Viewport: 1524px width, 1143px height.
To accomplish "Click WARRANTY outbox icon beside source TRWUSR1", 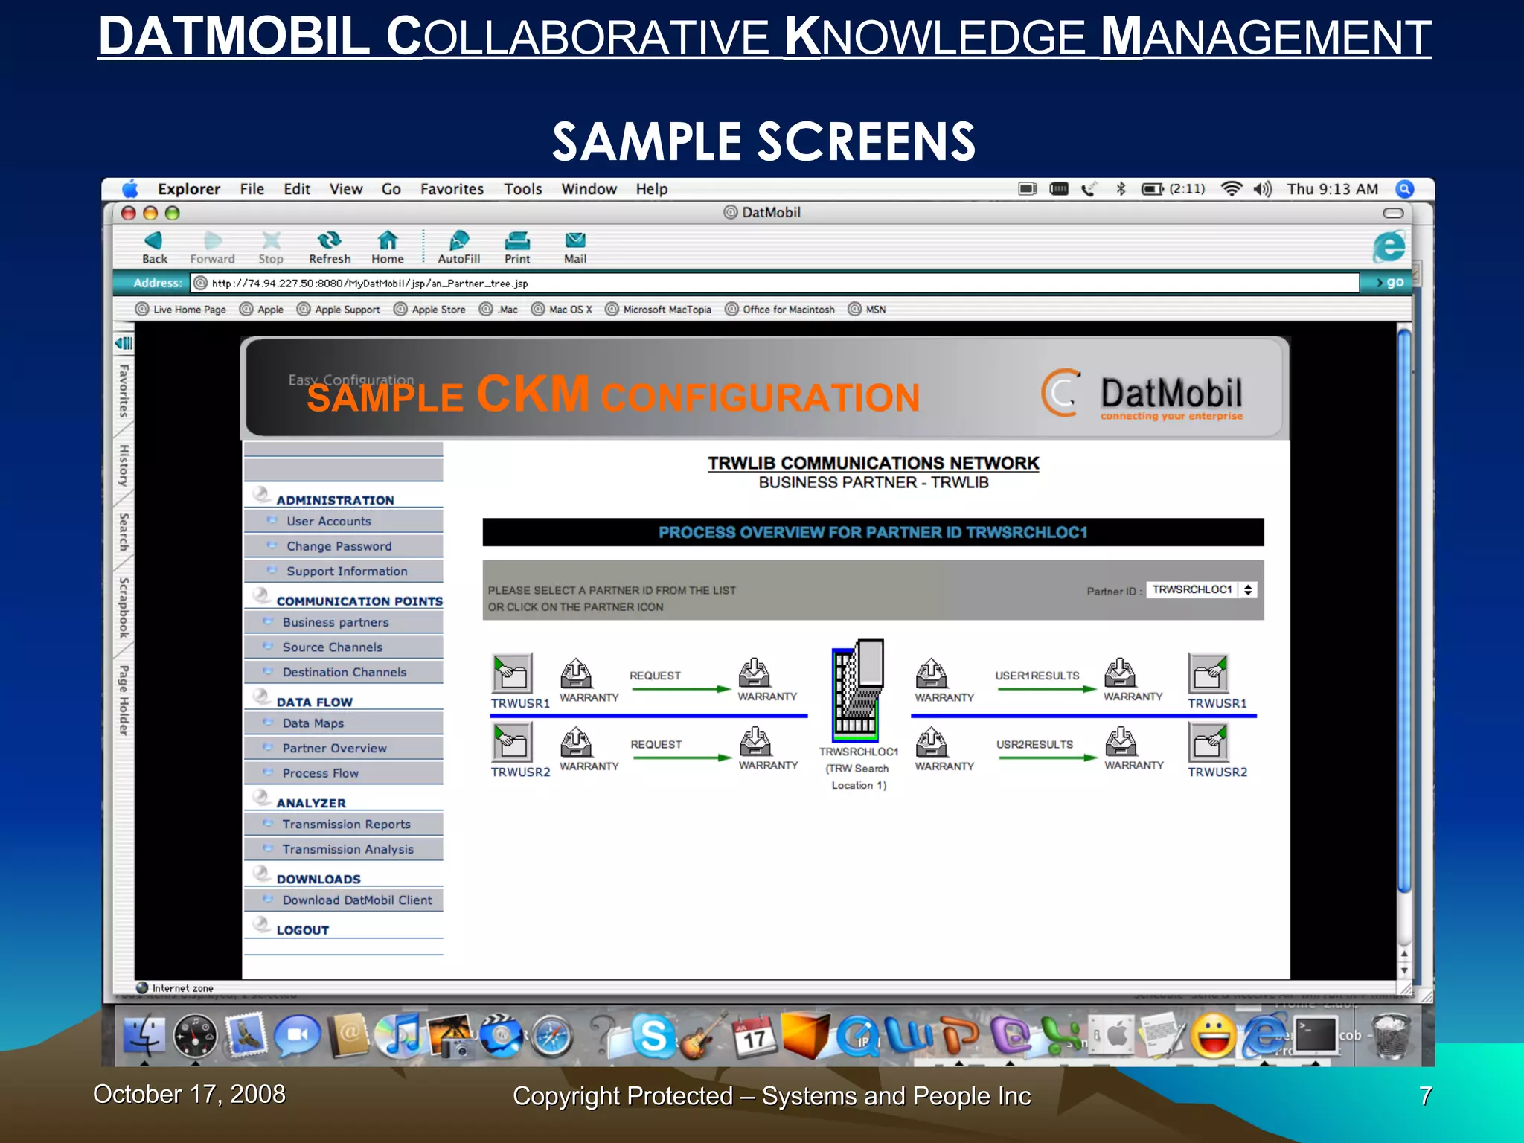I will [x=576, y=673].
